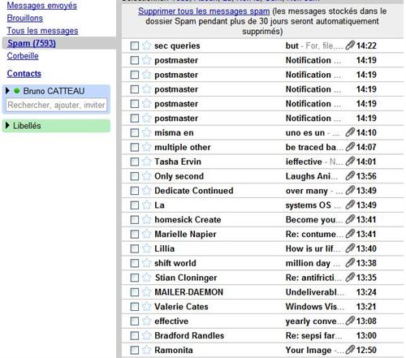The height and width of the screenshot is (358, 406).
Task: Expand the Libellés section
Action: (x=7, y=125)
